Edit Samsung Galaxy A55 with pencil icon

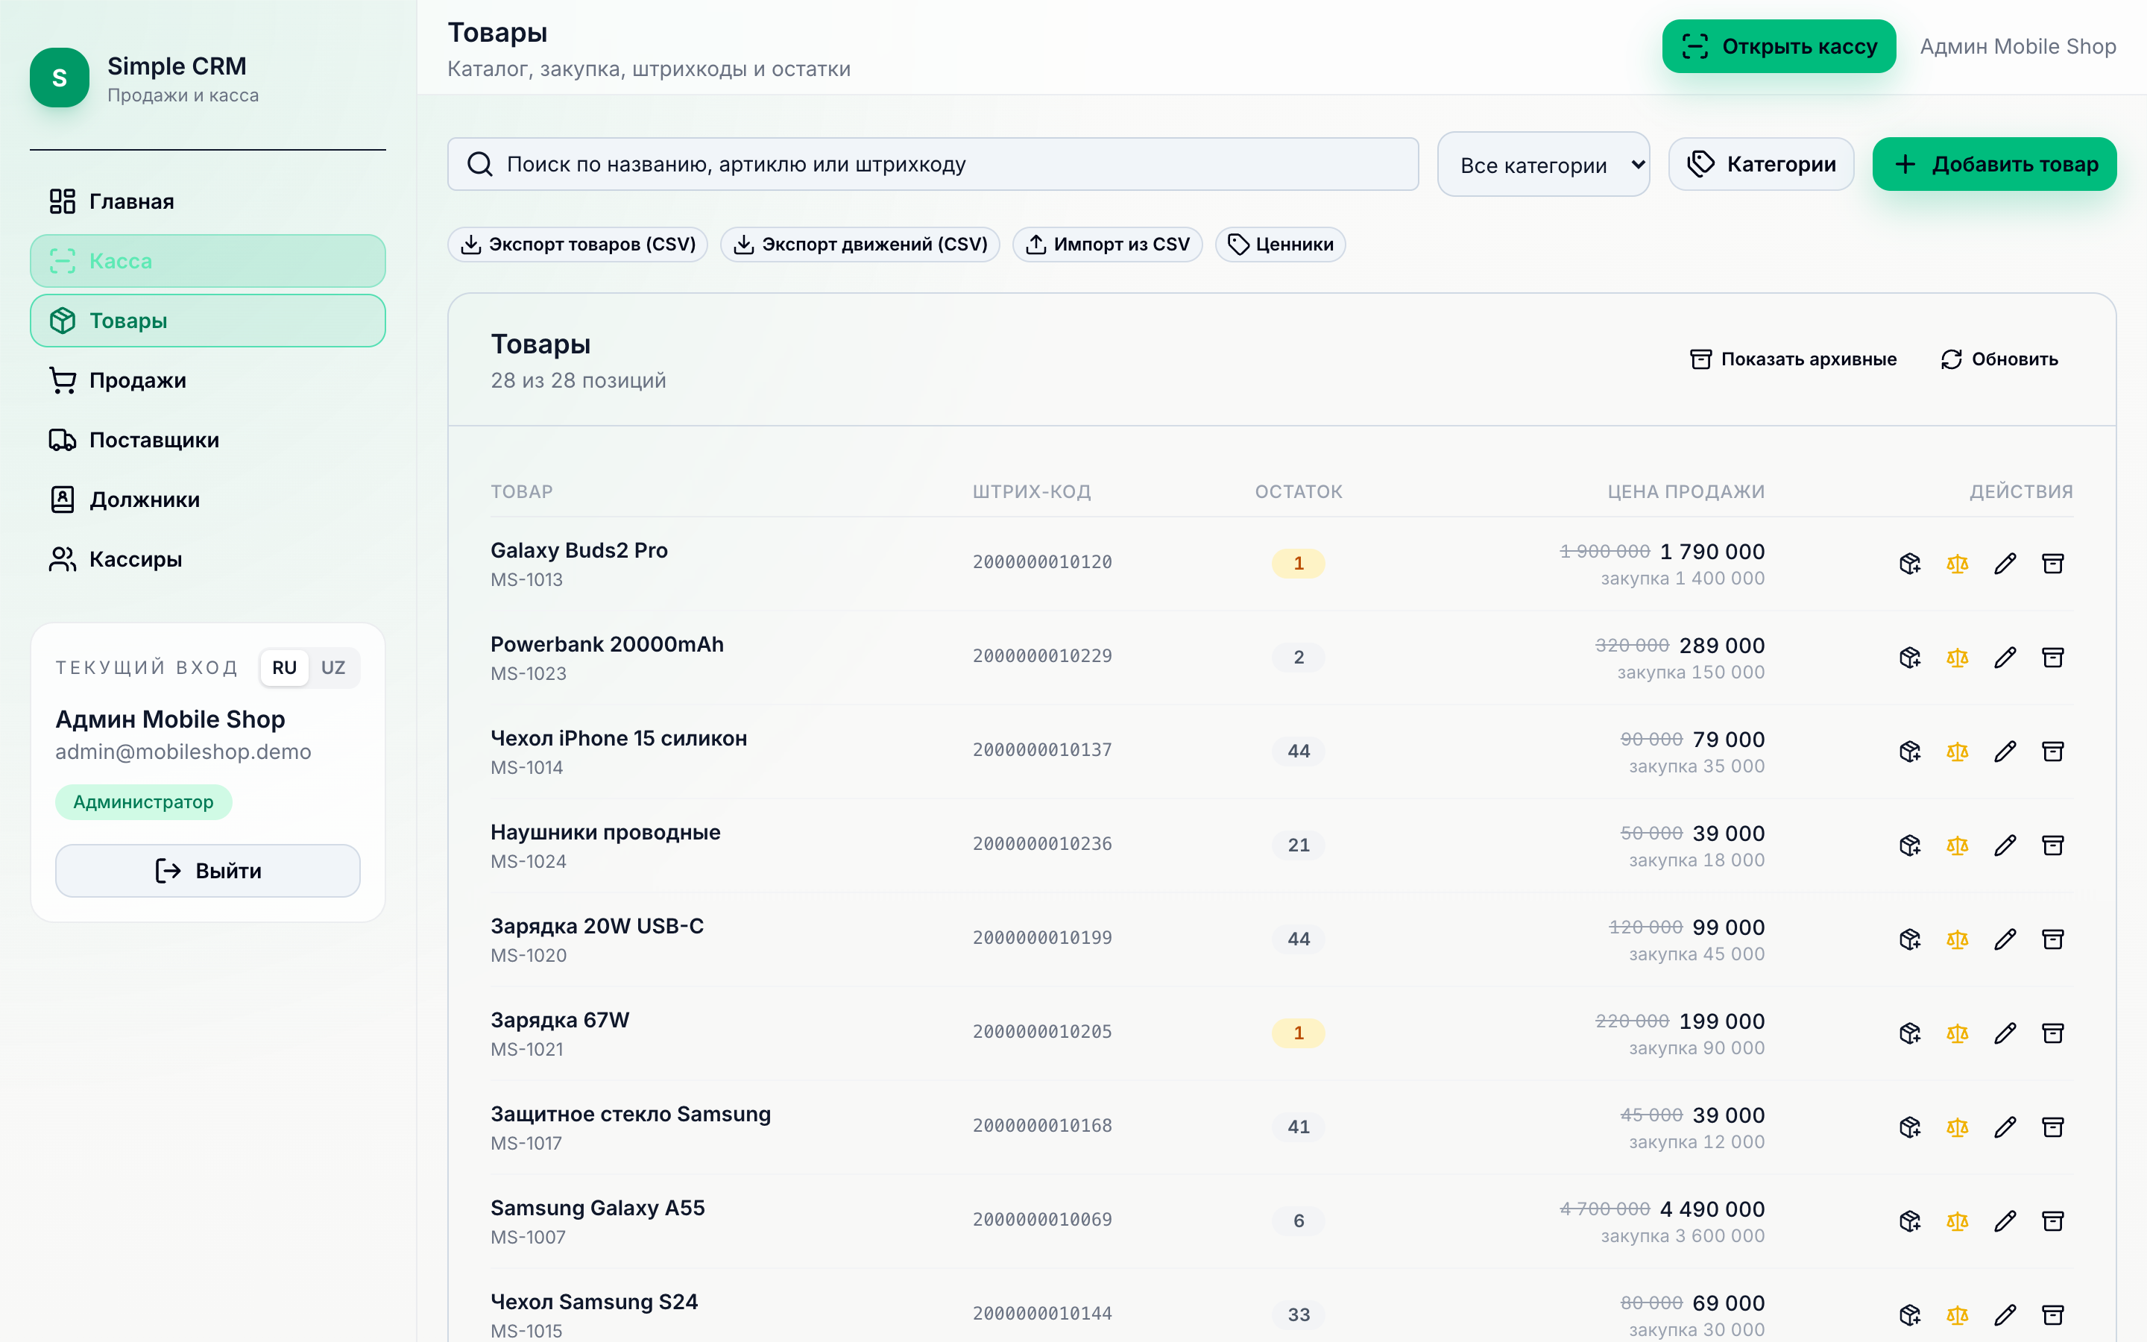pyautogui.click(x=2005, y=1221)
